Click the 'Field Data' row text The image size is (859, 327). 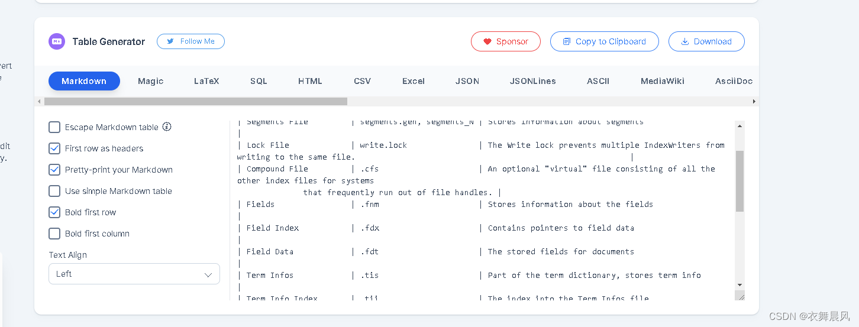(270, 251)
